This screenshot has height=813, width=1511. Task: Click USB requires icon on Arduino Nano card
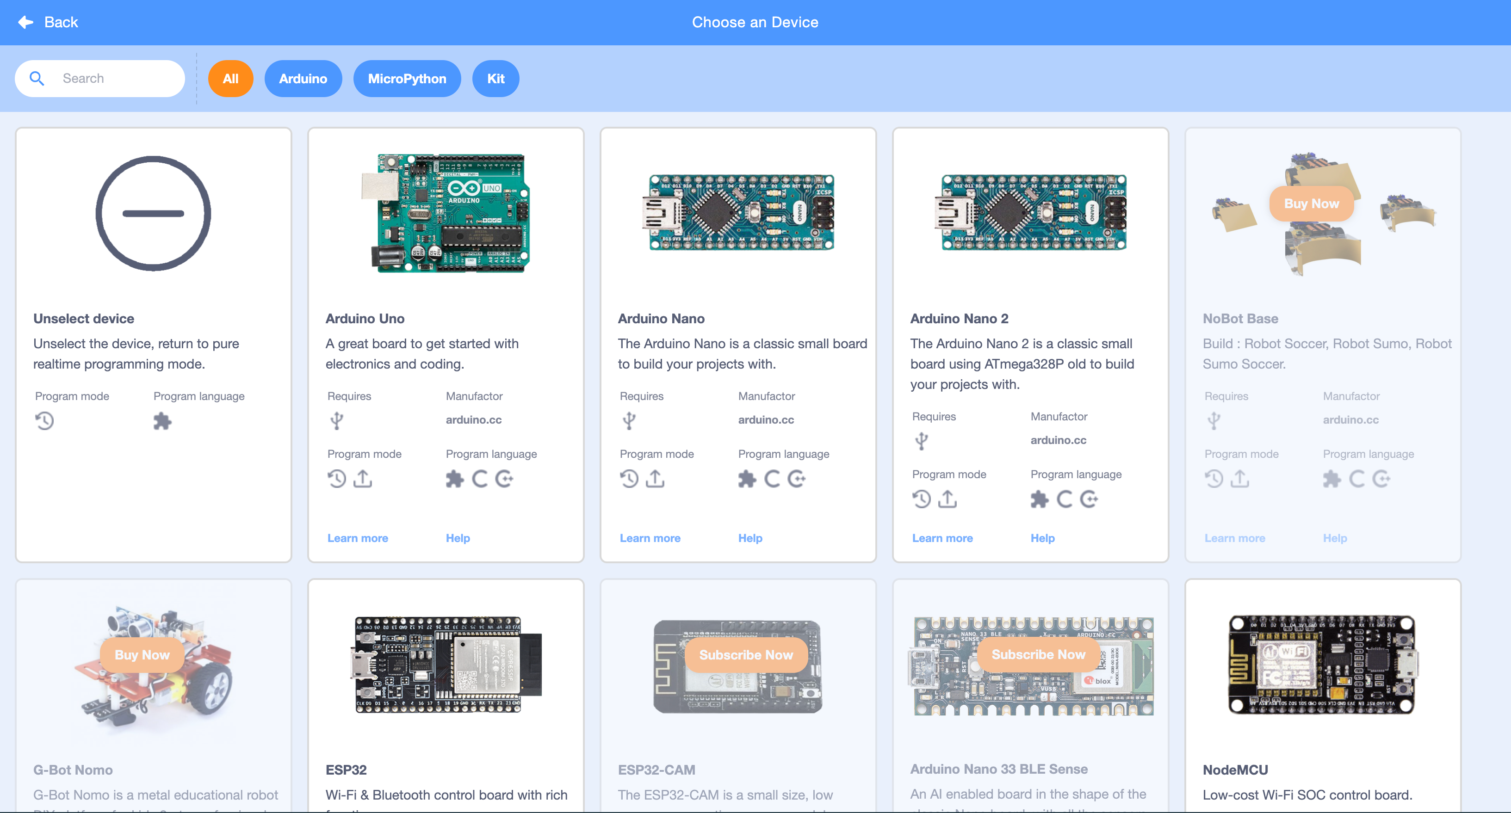pyautogui.click(x=629, y=420)
